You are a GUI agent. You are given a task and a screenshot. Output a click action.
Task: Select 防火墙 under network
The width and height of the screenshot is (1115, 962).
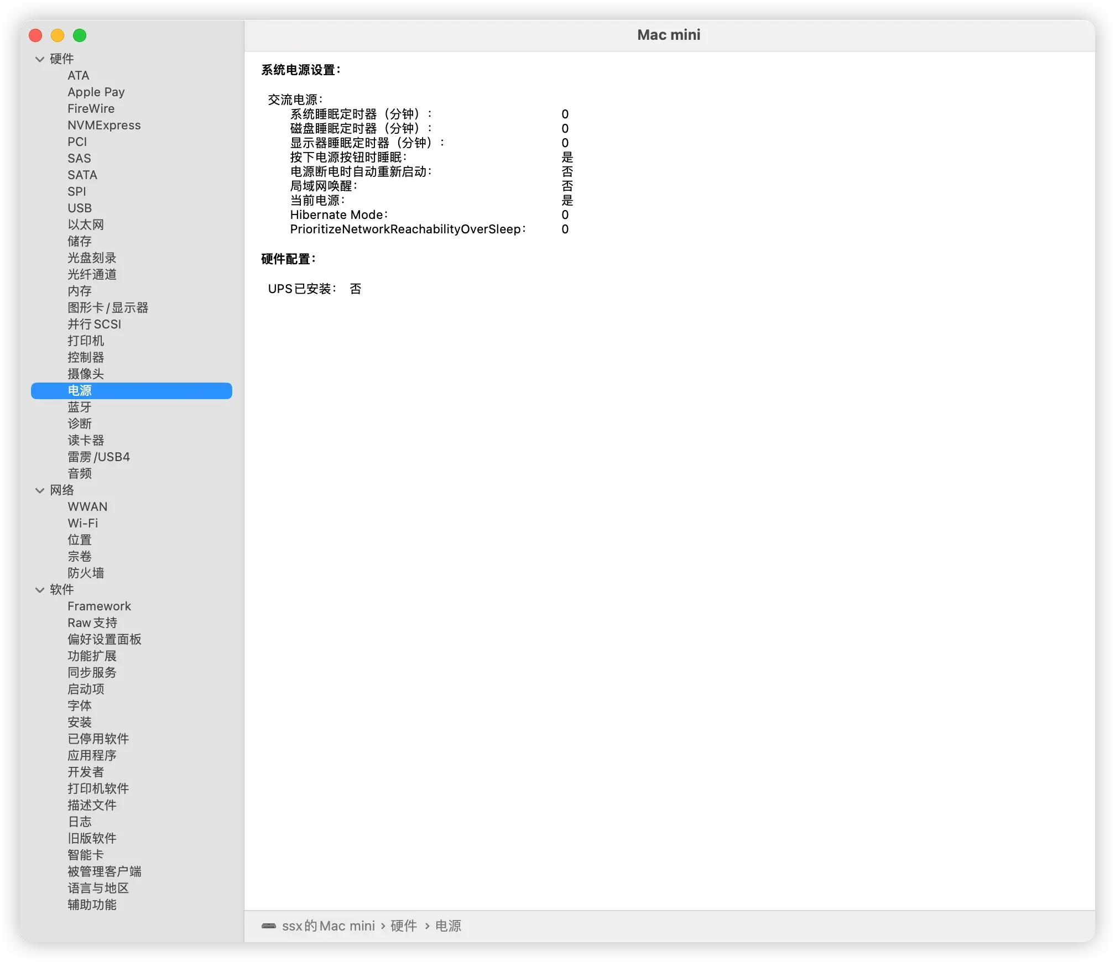86,573
